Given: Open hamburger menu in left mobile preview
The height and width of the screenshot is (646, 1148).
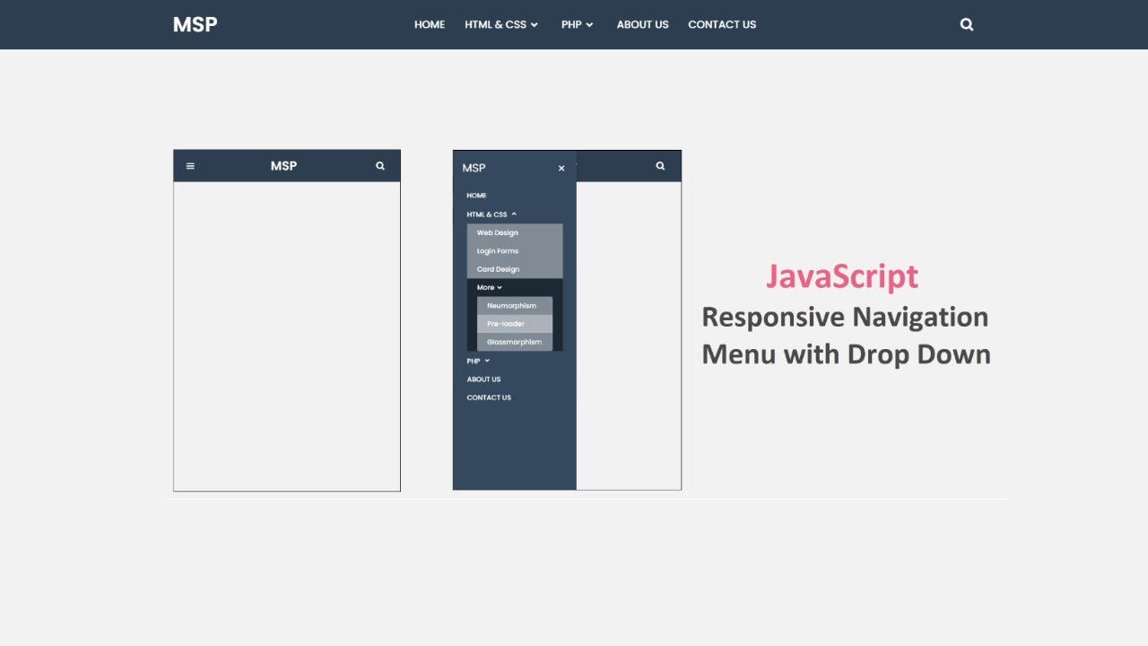Looking at the screenshot, I should (190, 166).
